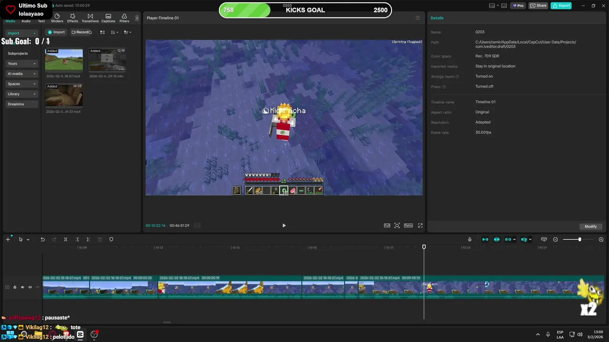
Task: Click the Export button
Action: coord(561,6)
